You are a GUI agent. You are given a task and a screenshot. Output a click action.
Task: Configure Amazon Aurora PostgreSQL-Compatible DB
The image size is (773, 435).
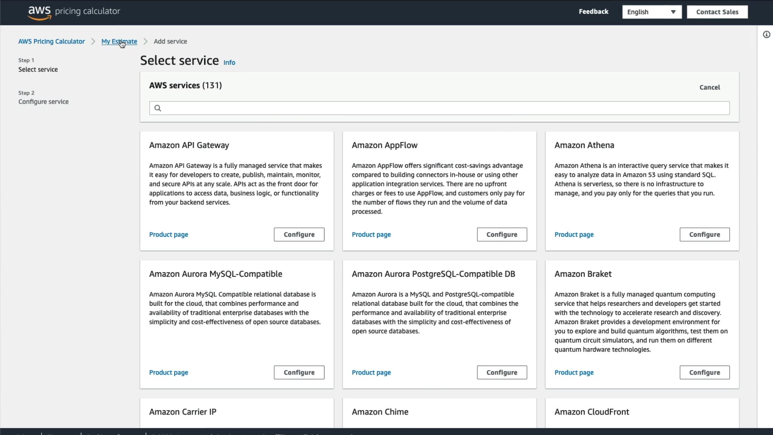coord(502,373)
